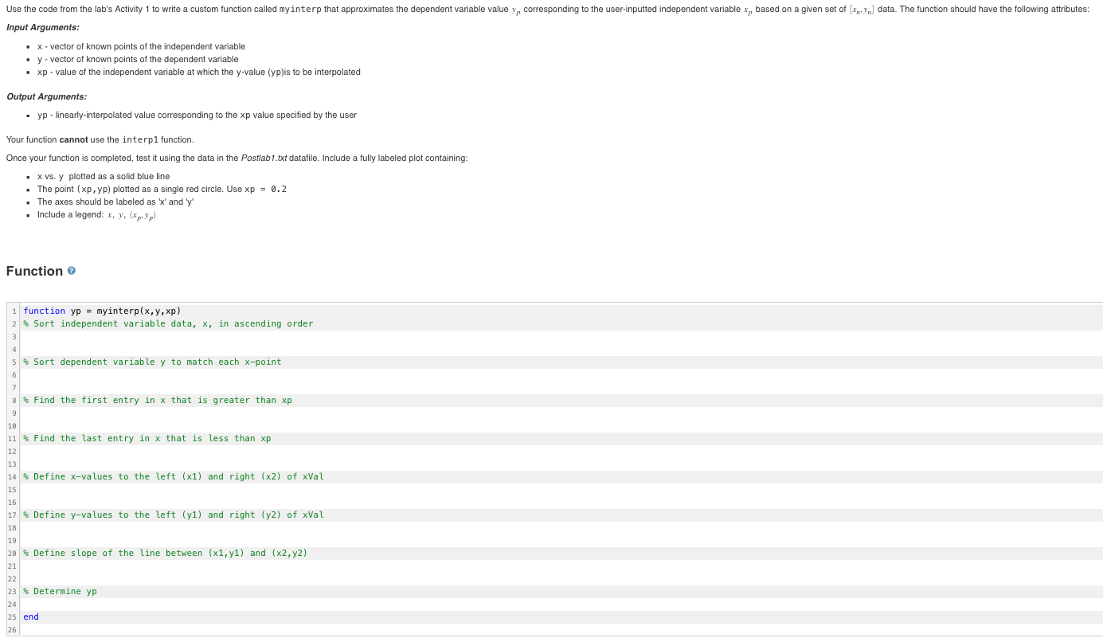Open the Function help question mark icon

(x=71, y=271)
